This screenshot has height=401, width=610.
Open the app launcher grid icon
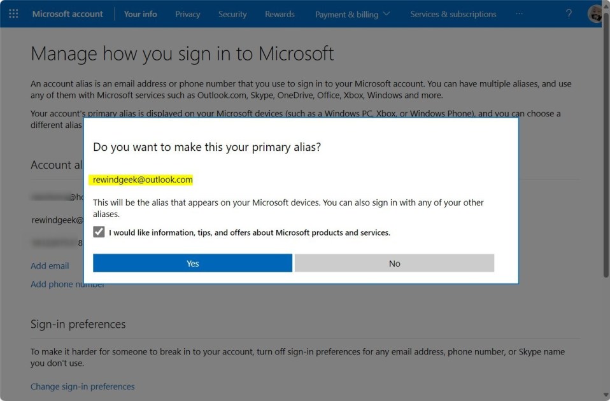13,14
